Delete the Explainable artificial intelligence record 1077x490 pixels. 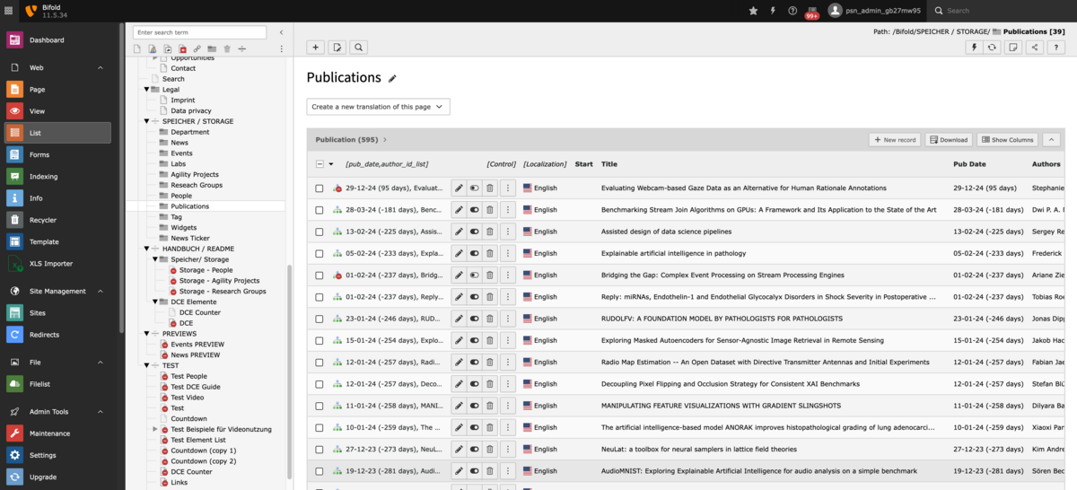pyautogui.click(x=489, y=253)
